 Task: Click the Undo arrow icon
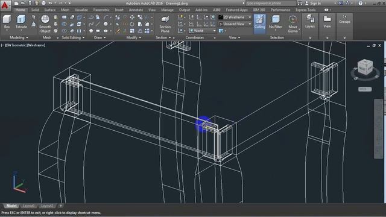51,3
